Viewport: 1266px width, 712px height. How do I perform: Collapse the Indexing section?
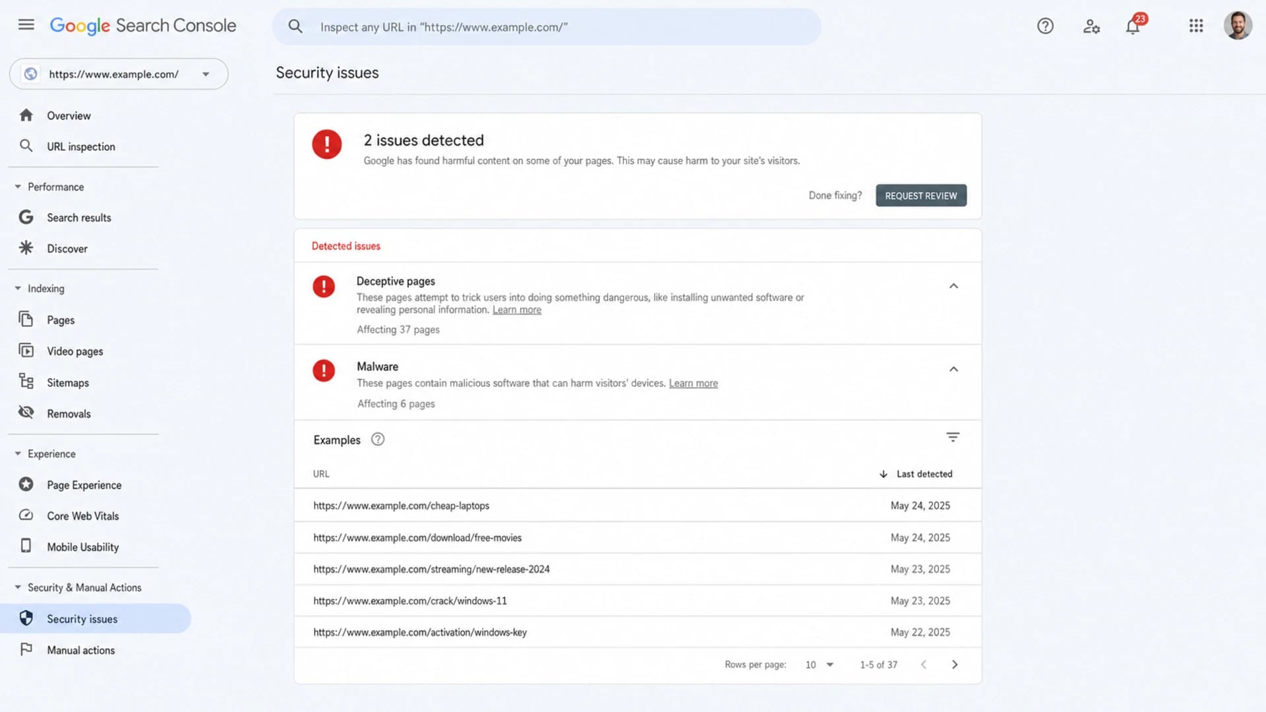pos(18,289)
